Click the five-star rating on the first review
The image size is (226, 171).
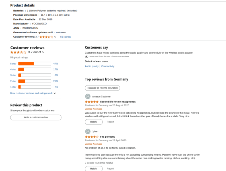pyautogui.click(x=92, y=102)
